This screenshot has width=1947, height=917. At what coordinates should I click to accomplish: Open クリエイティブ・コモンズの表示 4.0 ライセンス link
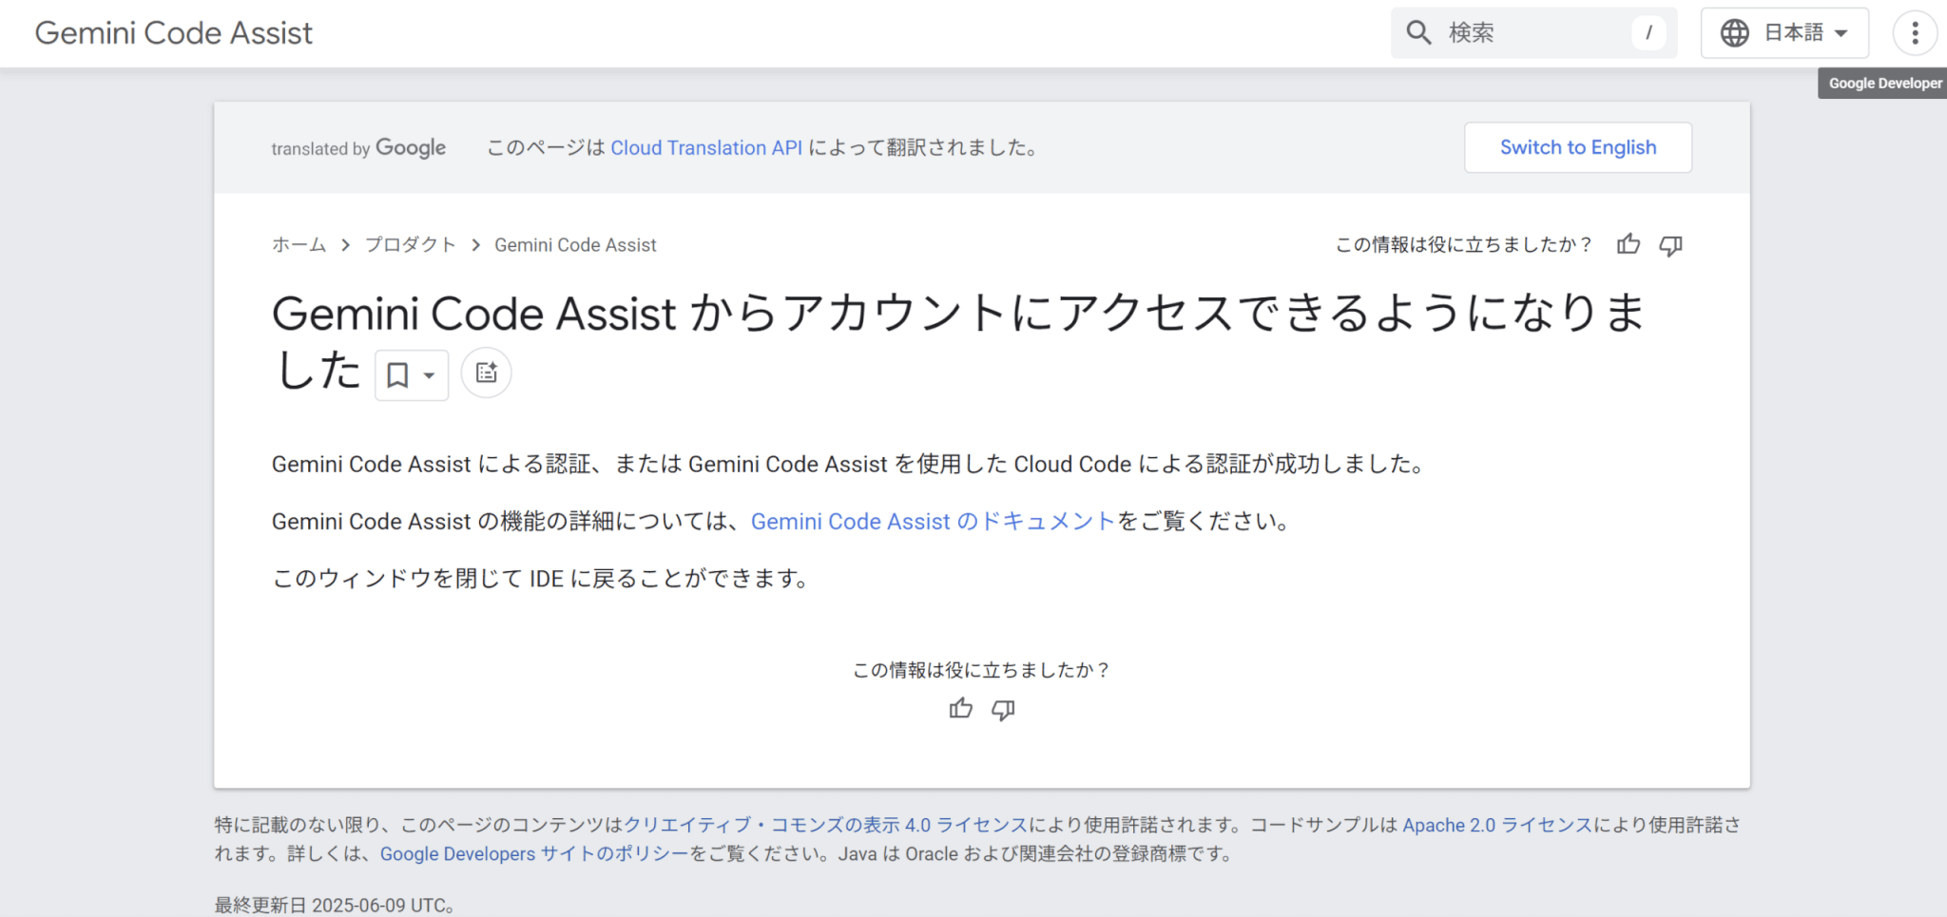(x=826, y=825)
